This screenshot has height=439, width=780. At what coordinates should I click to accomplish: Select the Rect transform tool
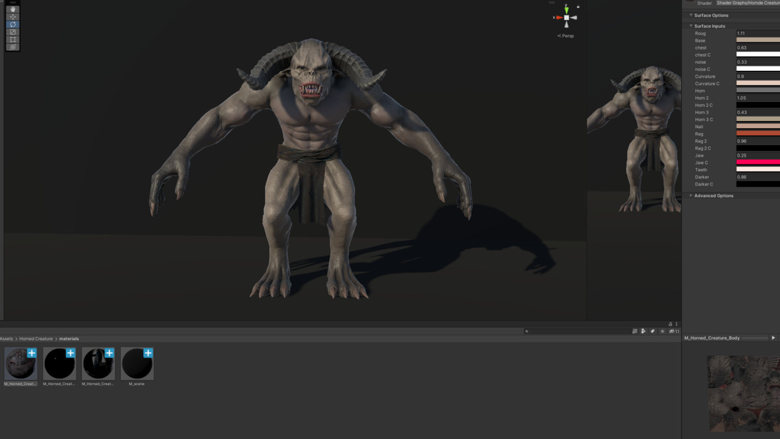click(13, 39)
